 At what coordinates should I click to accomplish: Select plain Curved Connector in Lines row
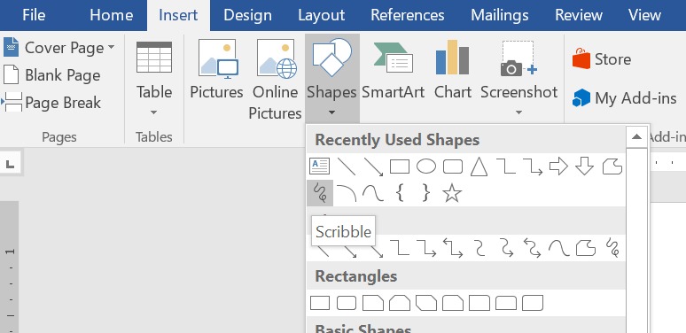(x=480, y=248)
